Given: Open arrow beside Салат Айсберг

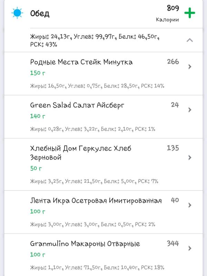Looking at the screenshot, I should [x=190, y=110].
